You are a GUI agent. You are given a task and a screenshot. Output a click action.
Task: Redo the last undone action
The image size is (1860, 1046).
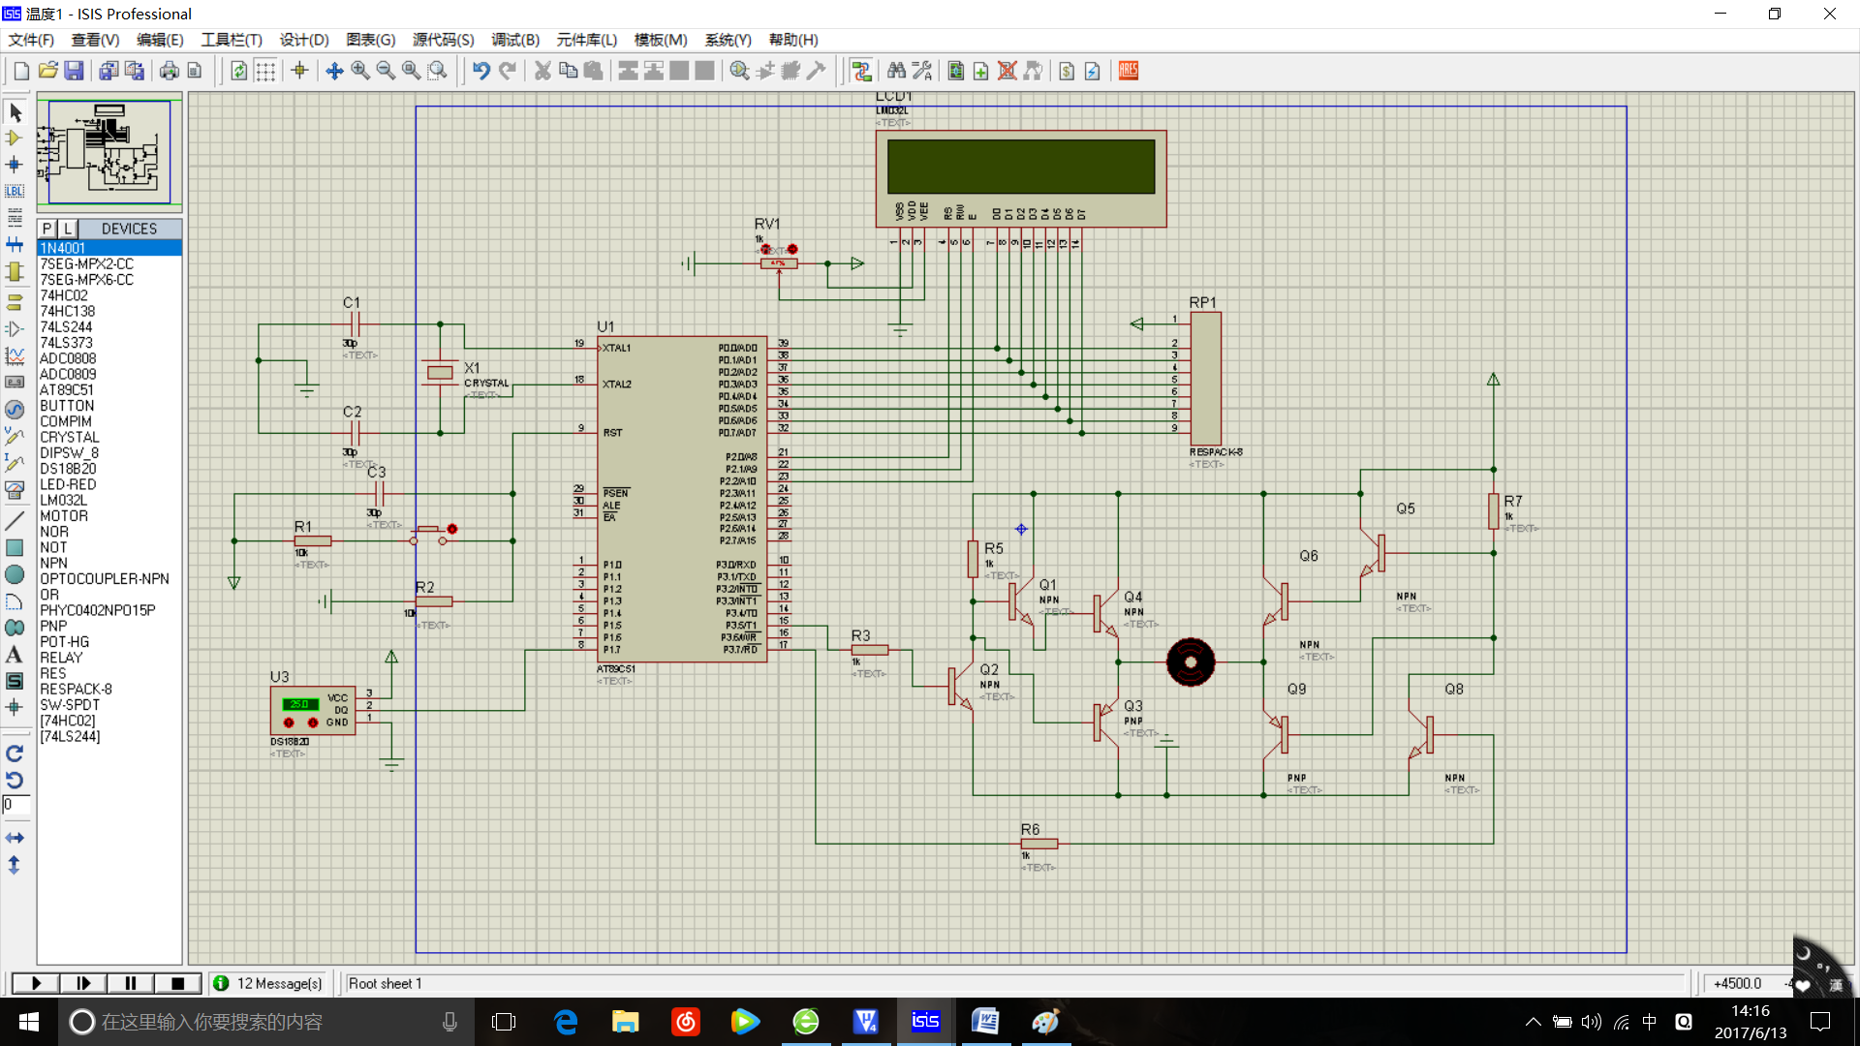point(507,71)
